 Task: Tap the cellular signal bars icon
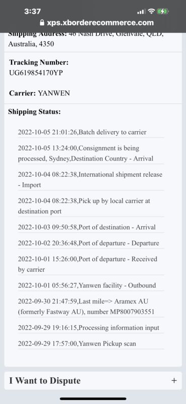coord(142,12)
